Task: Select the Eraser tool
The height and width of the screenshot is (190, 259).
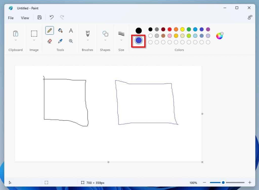Action: [x=50, y=41]
